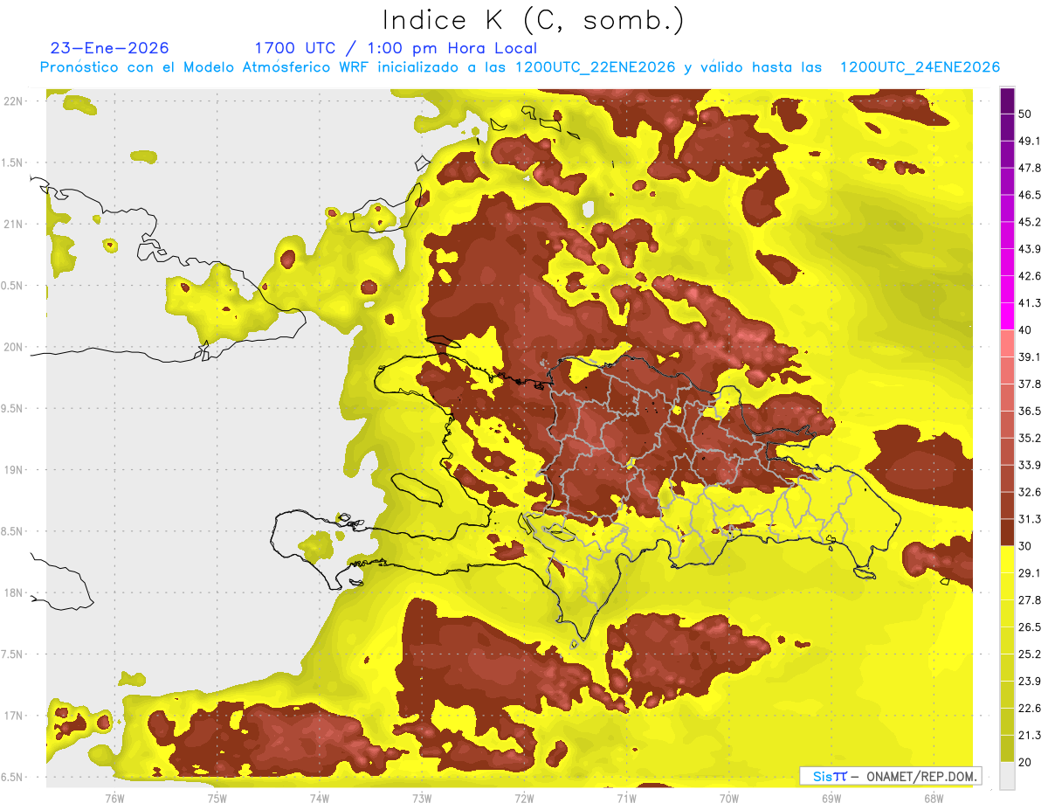Image resolution: width=1048 pixels, height=810 pixels.
Task: Select legend value '31.3'
Action: click(1030, 519)
